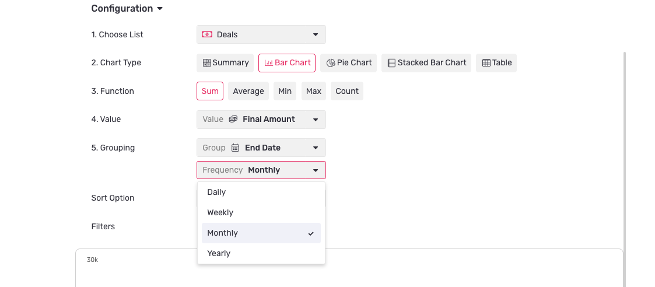The height and width of the screenshot is (287, 655).
Task: Set function to Average
Action: coord(248,91)
